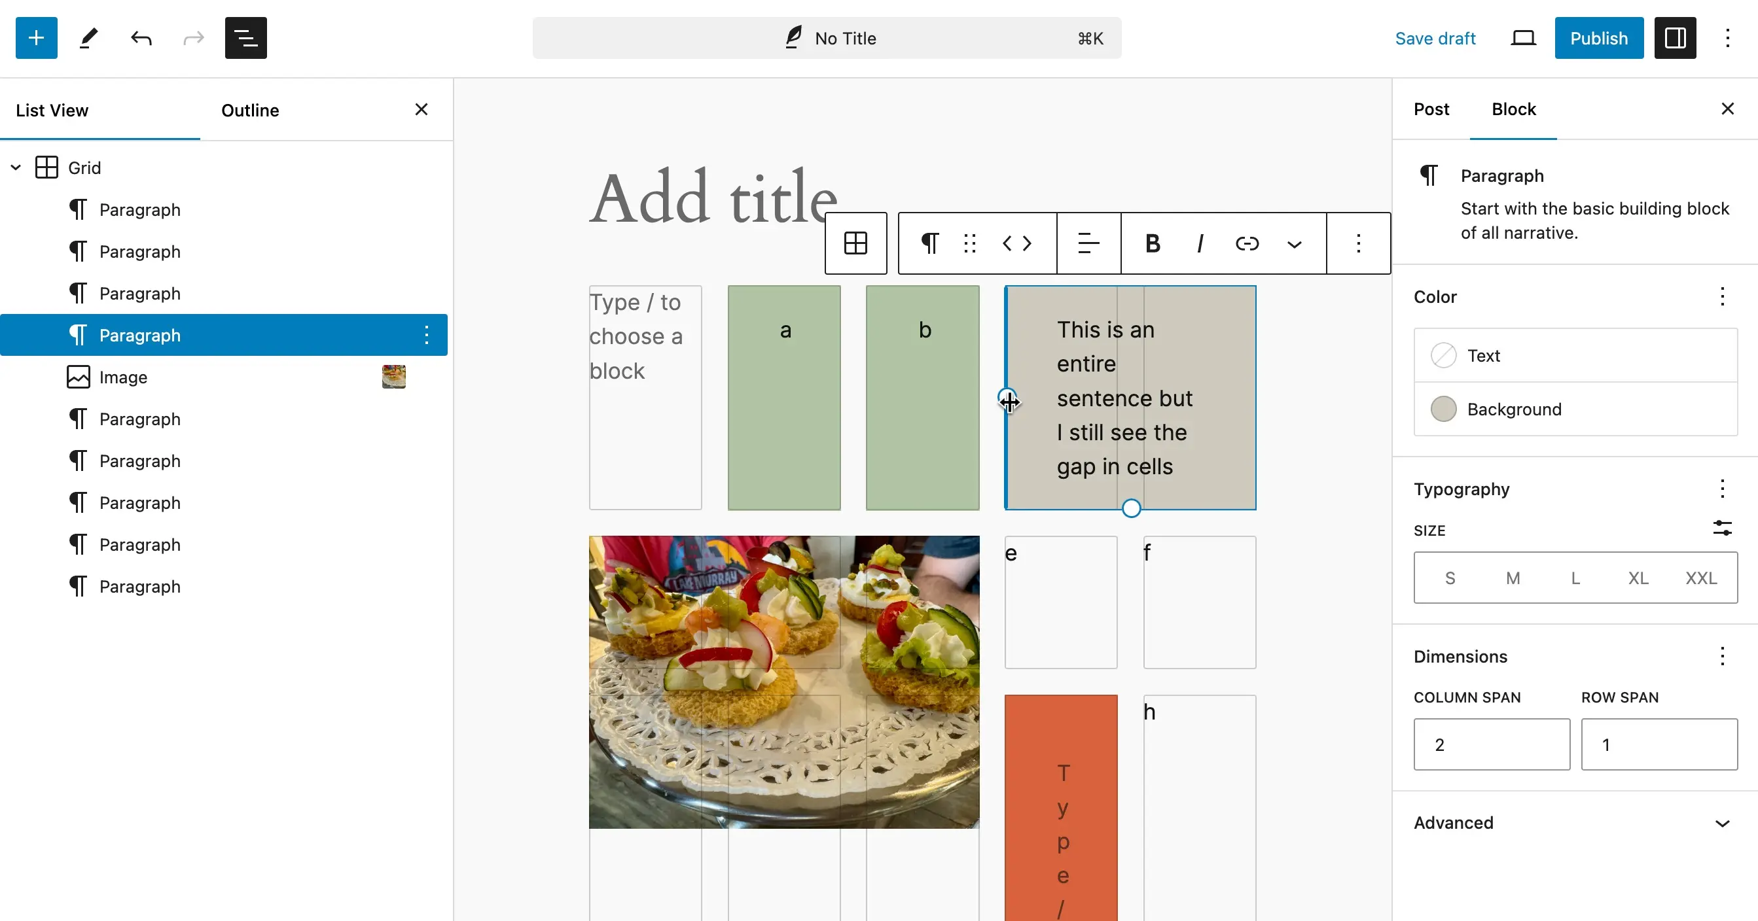Click the more options ellipsis icon in toolbar
The width and height of the screenshot is (1758, 921).
click(x=1357, y=244)
